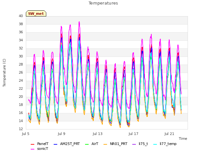Click the Jul 17 x-axis tick label
The image size is (207, 155).
(134, 134)
